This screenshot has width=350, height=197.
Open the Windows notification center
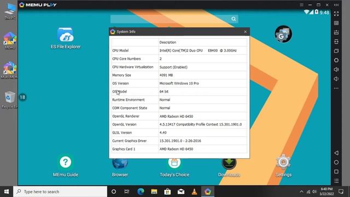coord(341,192)
